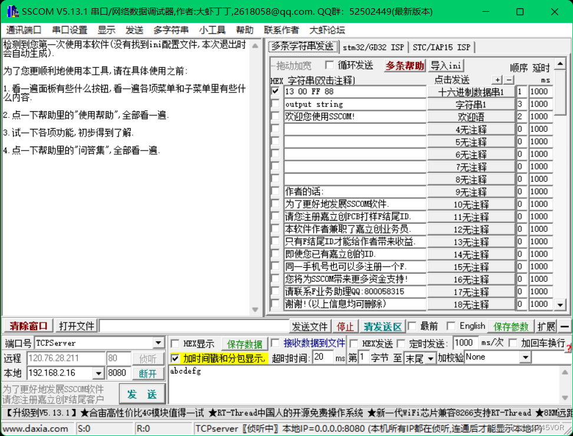Open the 末尾 dropdown
Screen dimensions: 573x436
[x=430, y=358]
